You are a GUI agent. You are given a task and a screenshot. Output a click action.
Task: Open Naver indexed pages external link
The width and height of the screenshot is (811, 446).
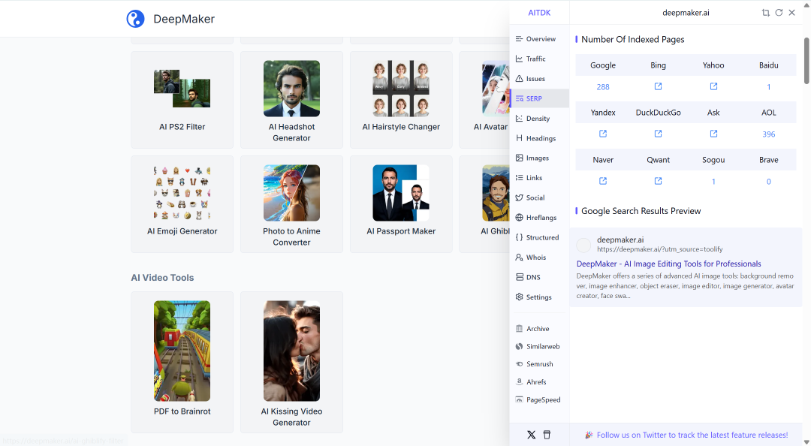click(602, 181)
